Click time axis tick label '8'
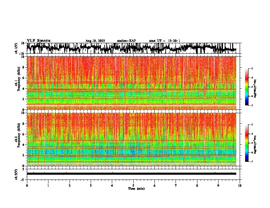The width and height of the screenshot is (270, 208). click(197, 186)
